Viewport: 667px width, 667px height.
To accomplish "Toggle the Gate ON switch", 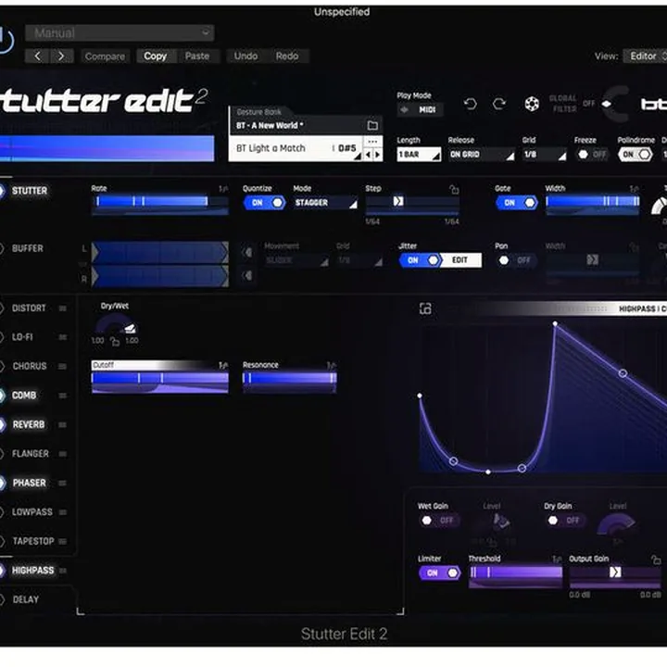I will click(x=516, y=203).
